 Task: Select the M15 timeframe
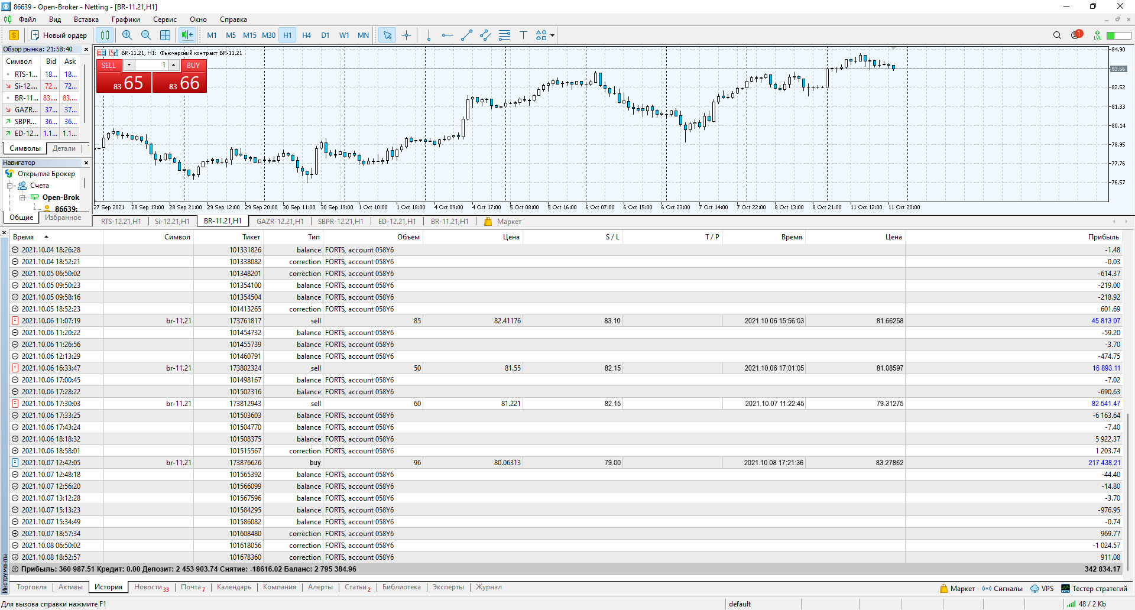click(249, 35)
